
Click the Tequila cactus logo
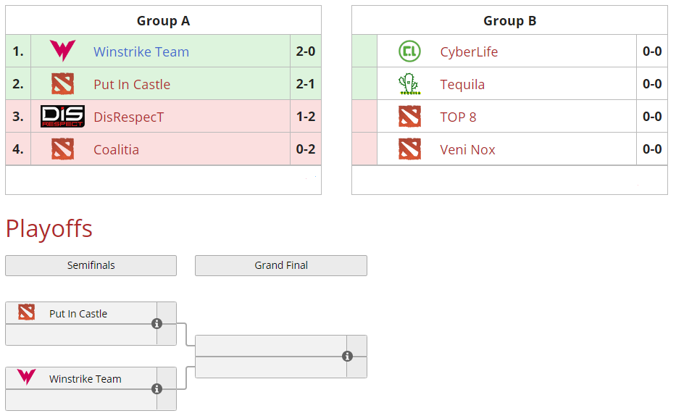point(409,84)
